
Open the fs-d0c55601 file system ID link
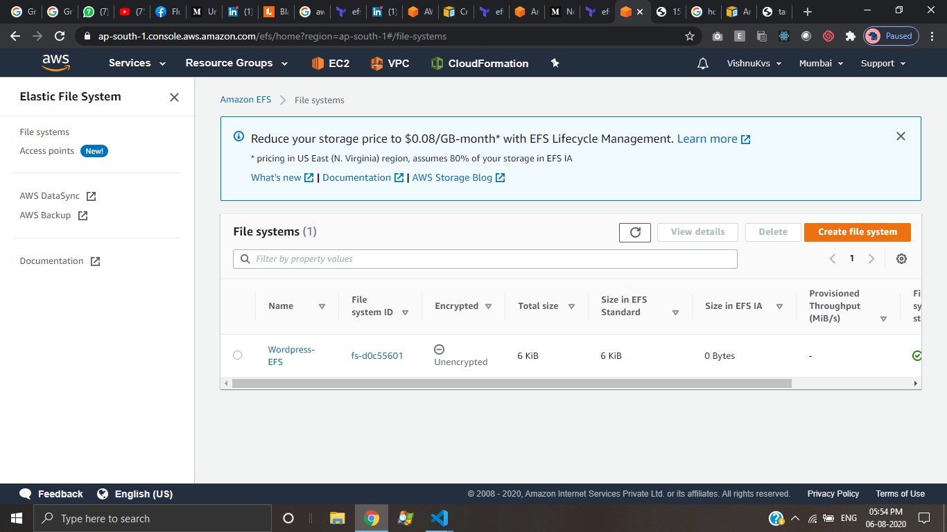pyautogui.click(x=377, y=356)
